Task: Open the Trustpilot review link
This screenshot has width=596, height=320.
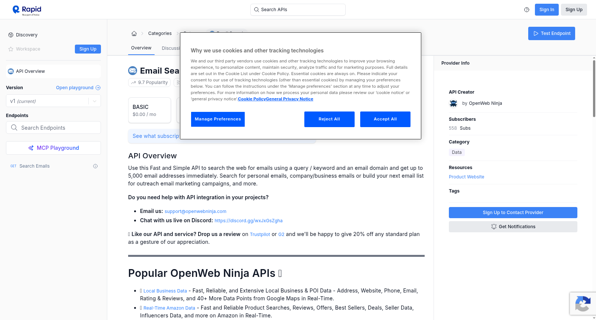Action: click(260, 235)
